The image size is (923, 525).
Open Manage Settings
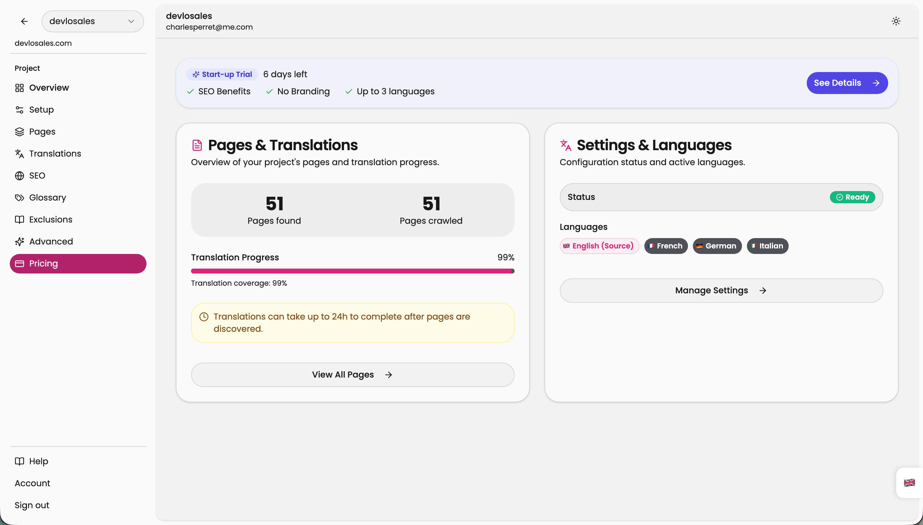(720, 290)
